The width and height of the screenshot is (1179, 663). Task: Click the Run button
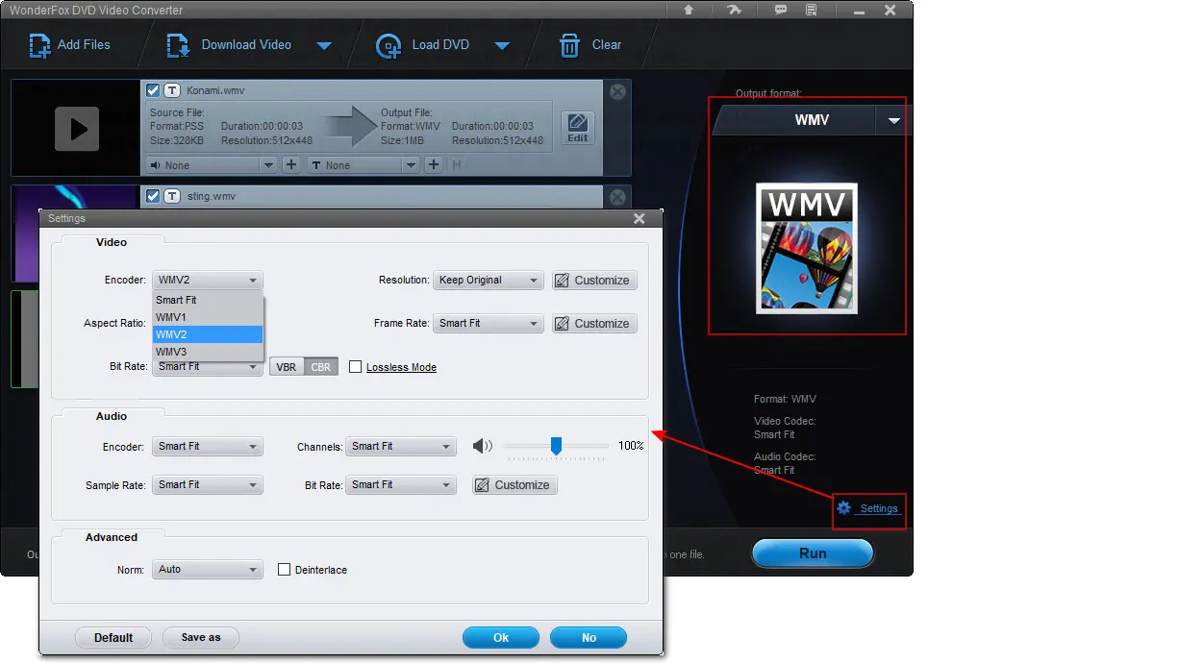813,553
